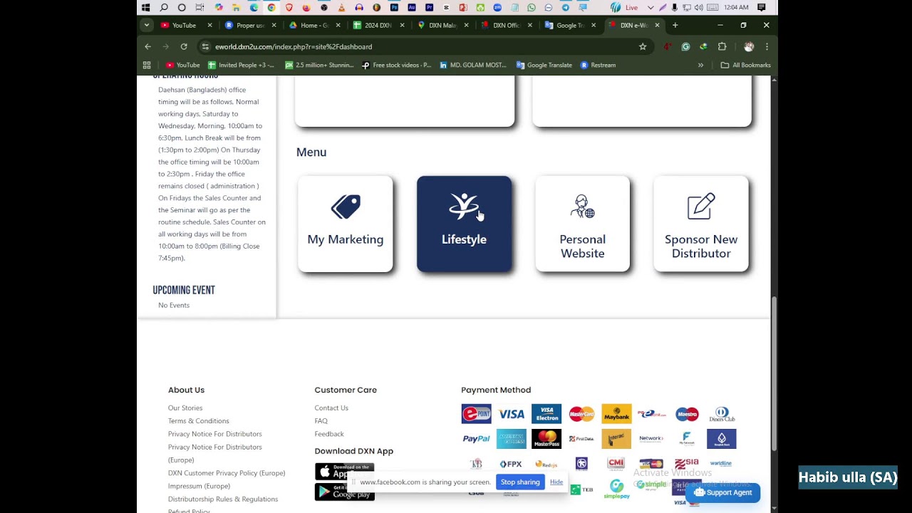Click the ePoint payment logo
912x513 pixels.
tap(476, 414)
